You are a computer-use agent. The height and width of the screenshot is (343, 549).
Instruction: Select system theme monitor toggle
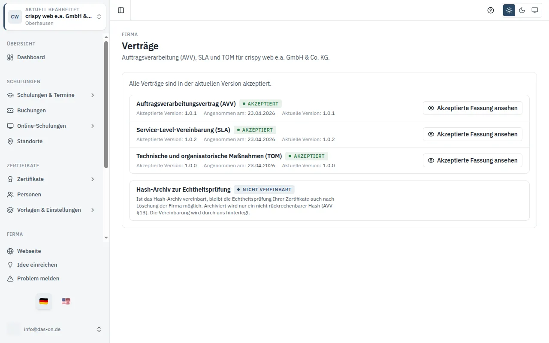535,10
